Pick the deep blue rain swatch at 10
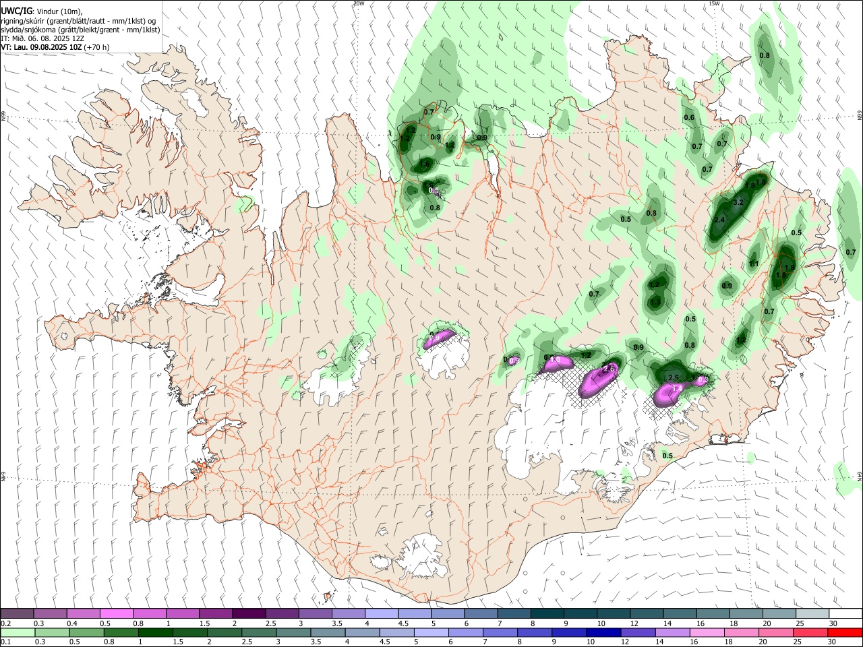 [x=603, y=632]
